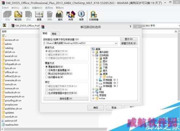Click the 显示(D) button

(x=129, y=39)
